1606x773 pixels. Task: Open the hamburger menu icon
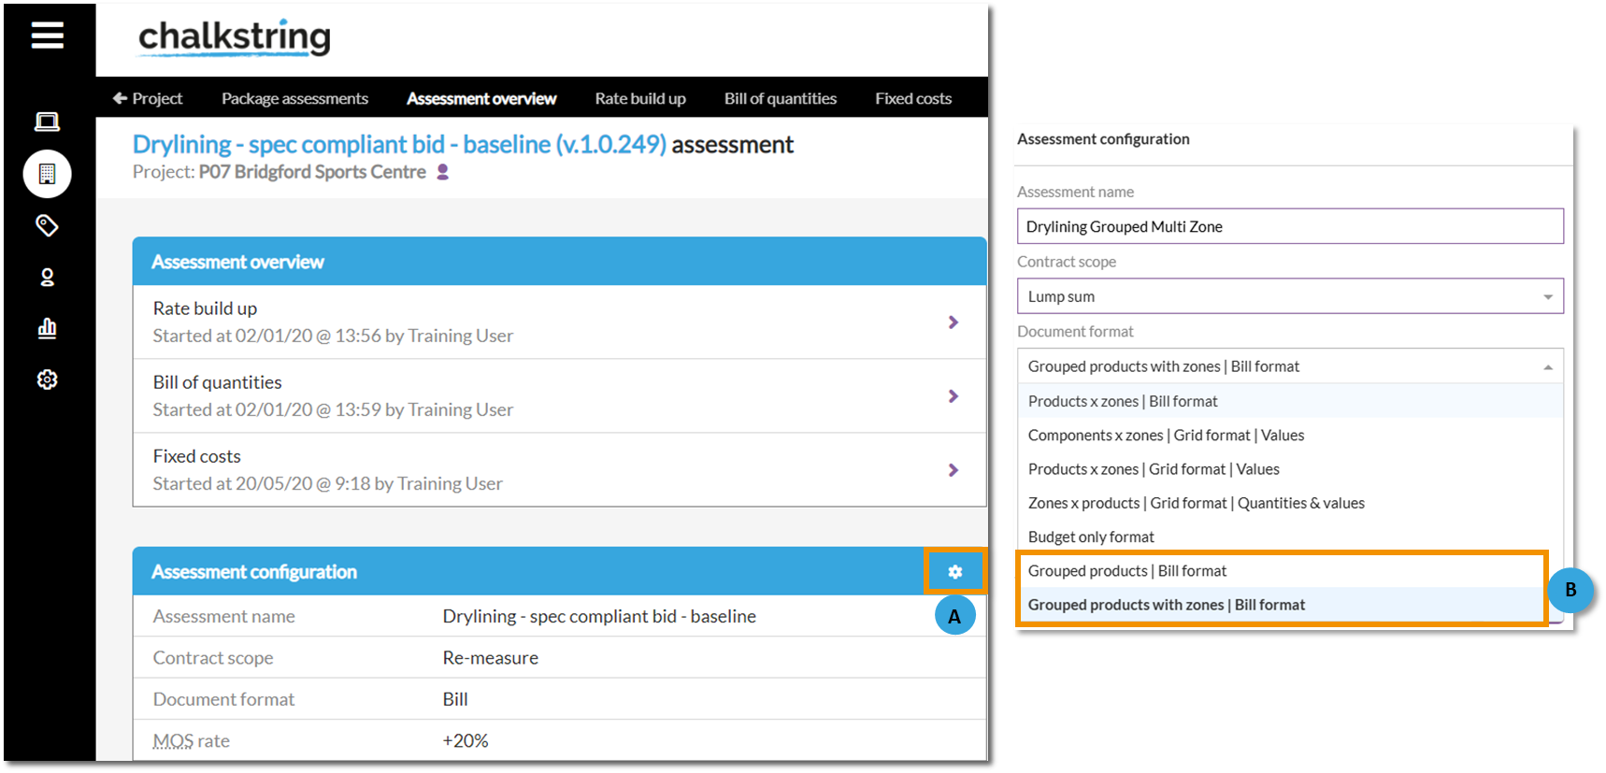(x=48, y=36)
